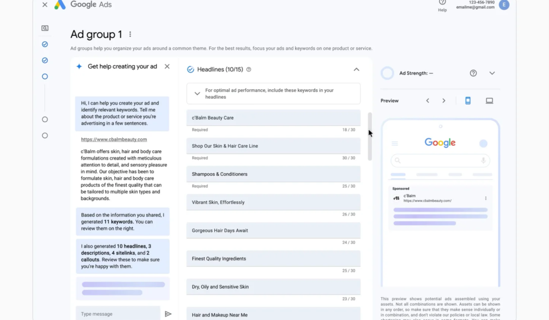Open the cbalmbeauty.com link in chat

[114, 139]
